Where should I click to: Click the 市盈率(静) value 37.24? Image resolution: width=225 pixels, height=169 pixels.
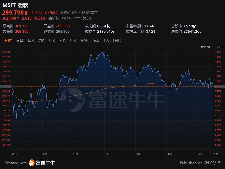(x=149, y=26)
